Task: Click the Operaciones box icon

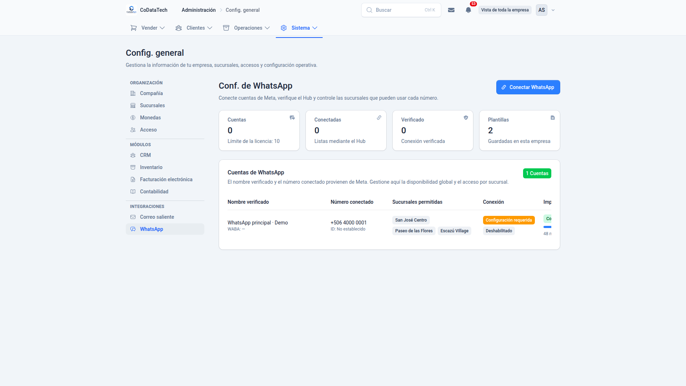Action: point(226,28)
